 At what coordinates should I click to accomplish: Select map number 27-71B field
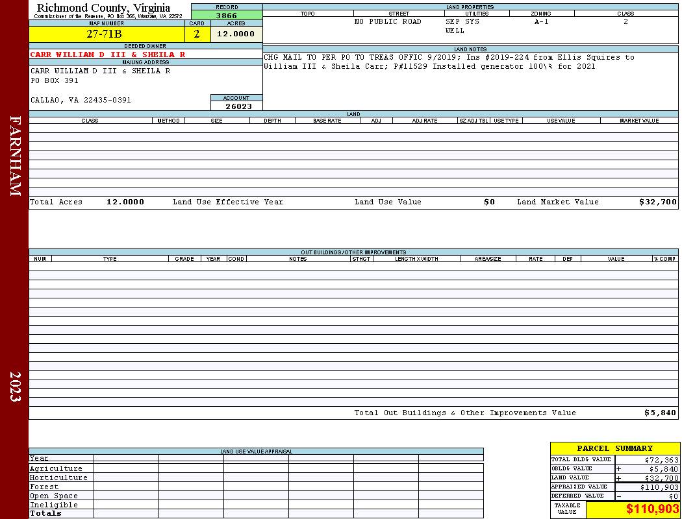(107, 34)
